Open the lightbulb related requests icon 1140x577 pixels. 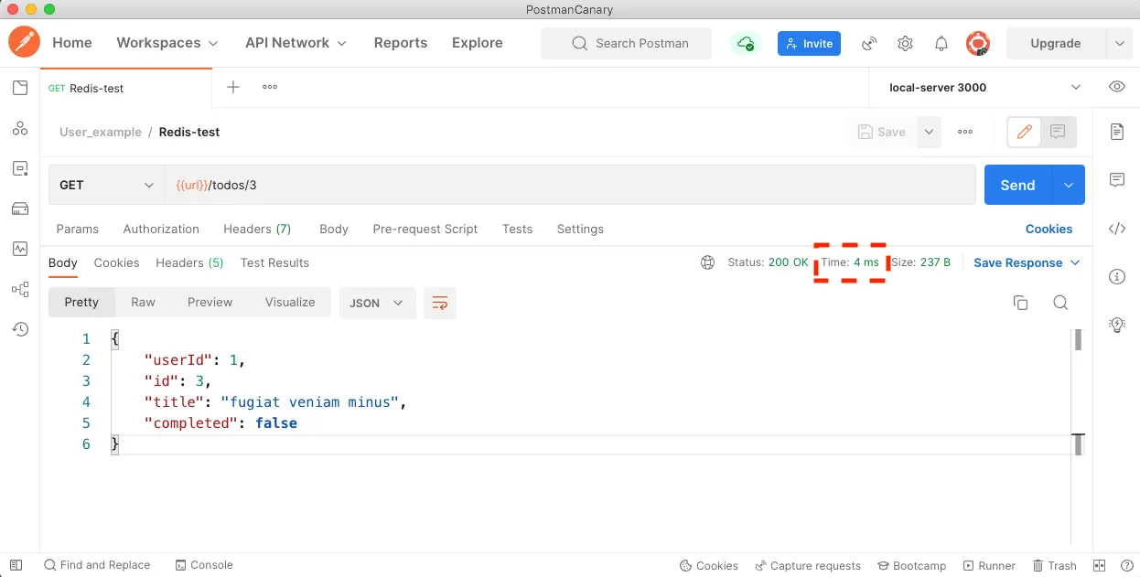click(1116, 325)
